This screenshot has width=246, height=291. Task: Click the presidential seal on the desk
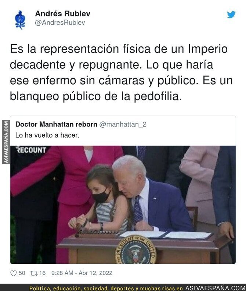pos(135,250)
